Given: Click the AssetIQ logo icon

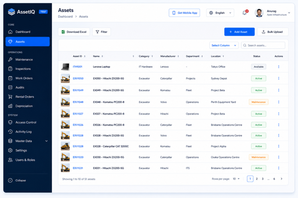Looking at the screenshot, I should 11,12.
